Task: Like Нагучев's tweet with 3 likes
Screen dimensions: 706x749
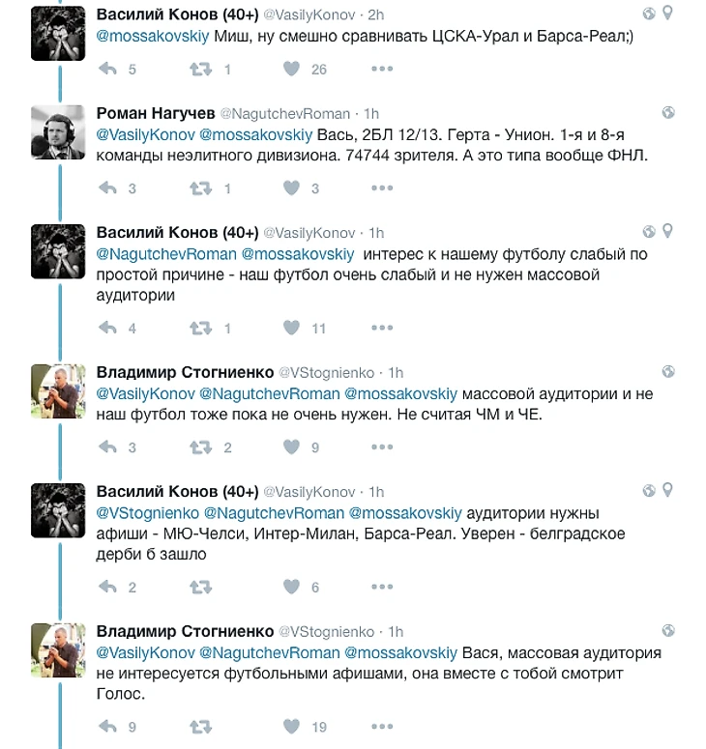Action: [291, 187]
